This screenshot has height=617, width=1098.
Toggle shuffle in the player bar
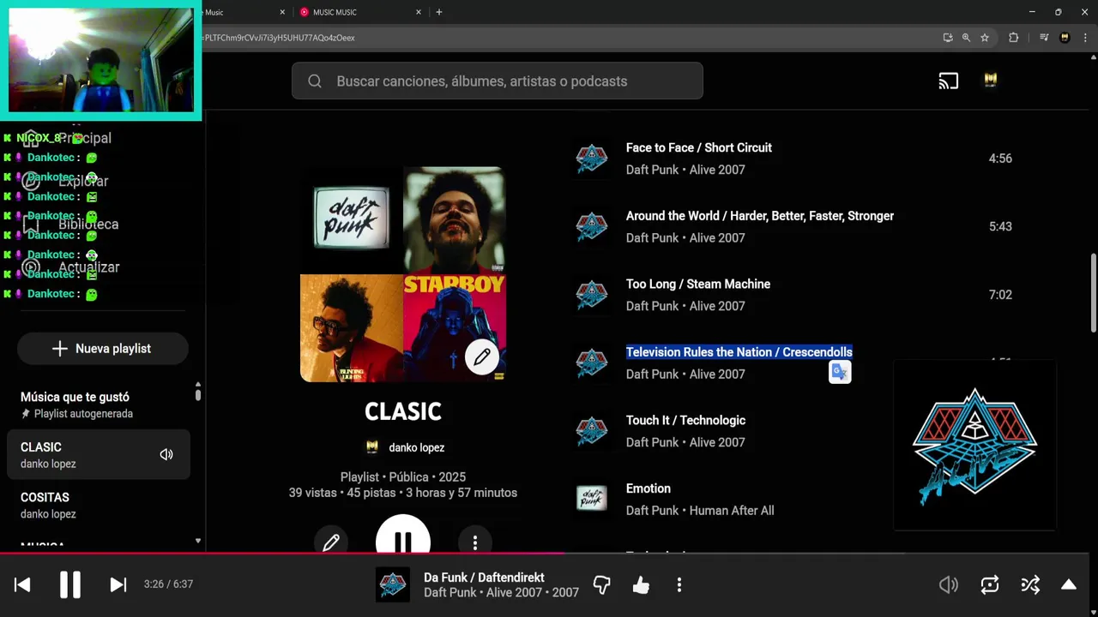click(x=1030, y=584)
